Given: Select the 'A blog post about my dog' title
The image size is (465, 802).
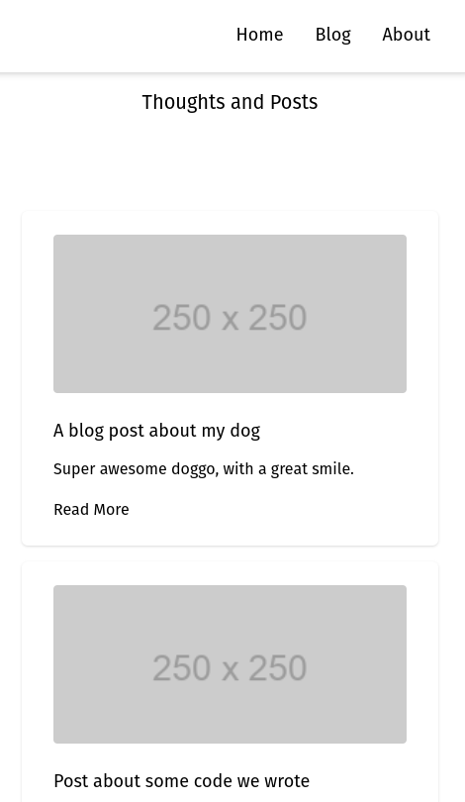Looking at the screenshot, I should (x=157, y=431).
